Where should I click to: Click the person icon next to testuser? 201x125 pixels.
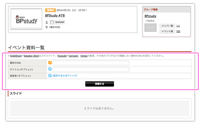click(x=47, y=22)
